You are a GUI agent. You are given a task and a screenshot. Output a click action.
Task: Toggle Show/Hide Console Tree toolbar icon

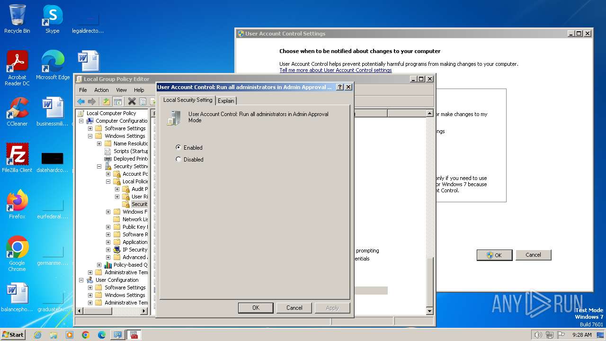(117, 101)
